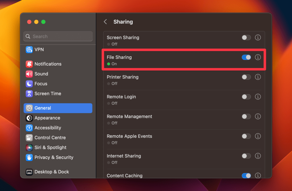Turn on Remote Management switch
This screenshot has height=191, width=292.
[246, 117]
